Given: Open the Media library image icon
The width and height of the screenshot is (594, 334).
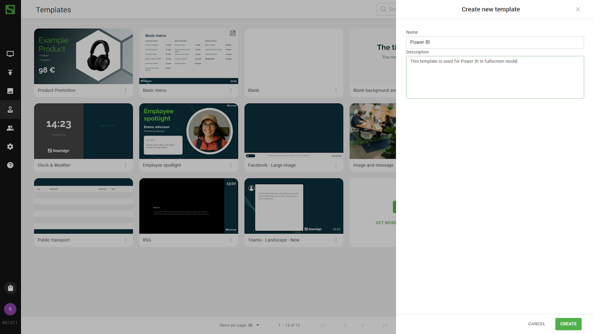Looking at the screenshot, I should click(x=10, y=91).
